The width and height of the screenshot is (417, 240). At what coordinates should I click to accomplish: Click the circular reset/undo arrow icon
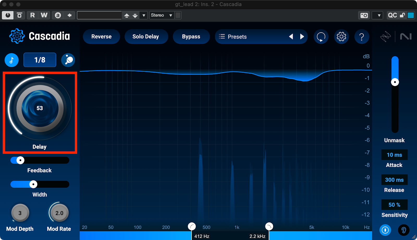point(321,37)
